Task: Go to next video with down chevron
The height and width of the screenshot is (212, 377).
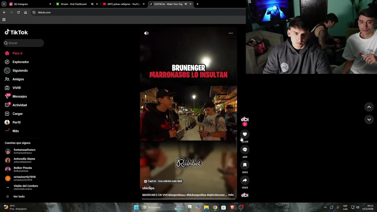Action: pyautogui.click(x=369, y=120)
